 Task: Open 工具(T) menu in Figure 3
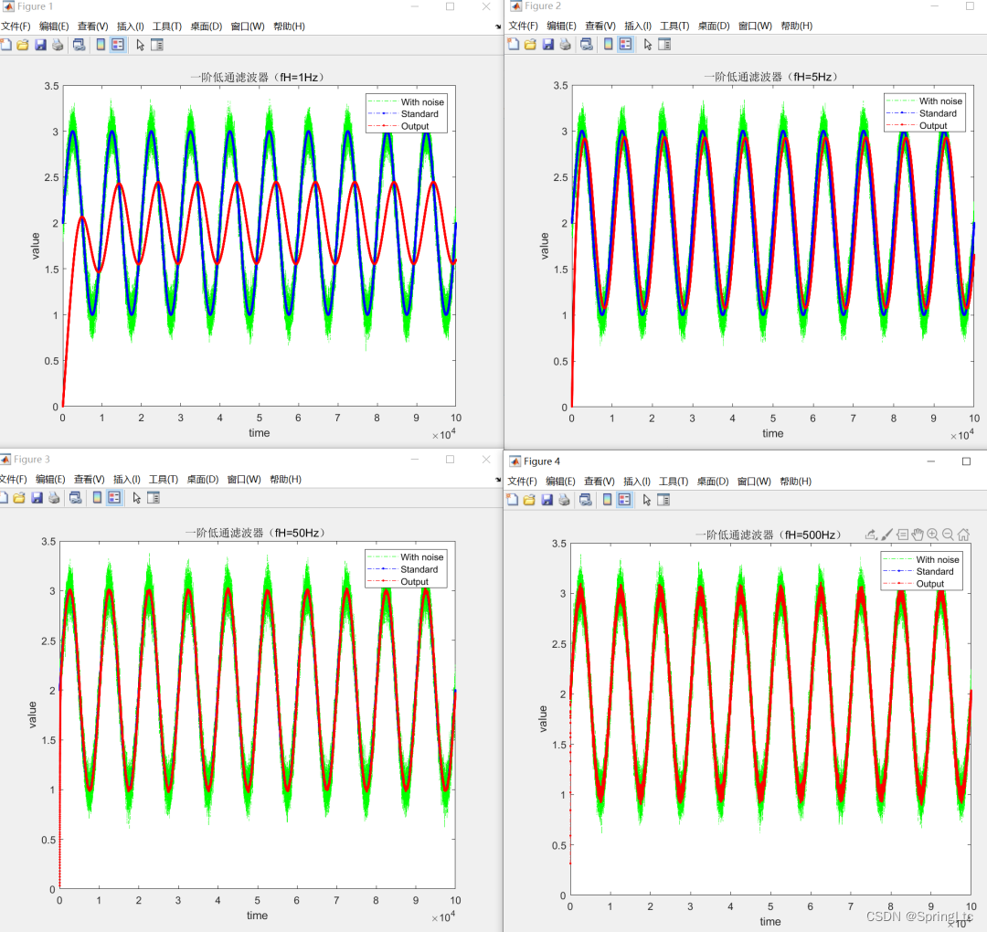pyautogui.click(x=163, y=480)
